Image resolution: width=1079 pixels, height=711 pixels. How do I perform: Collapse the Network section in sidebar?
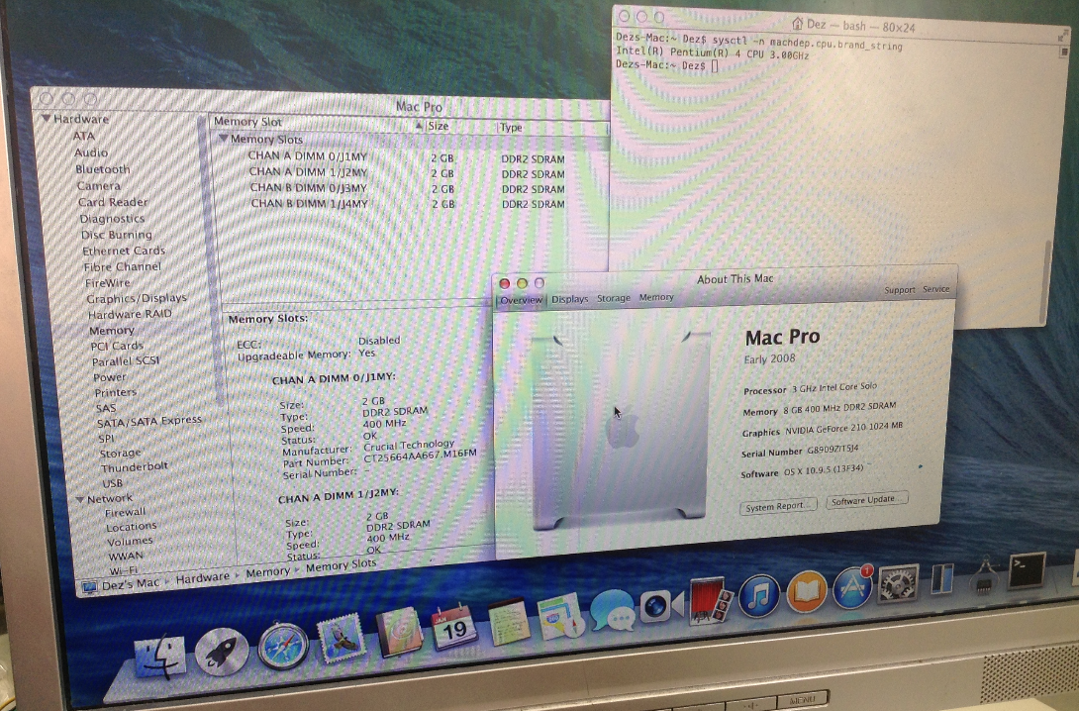(x=80, y=499)
